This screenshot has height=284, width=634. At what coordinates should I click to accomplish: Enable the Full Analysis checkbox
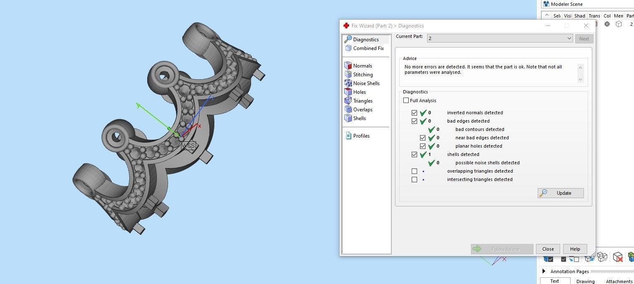pos(406,101)
